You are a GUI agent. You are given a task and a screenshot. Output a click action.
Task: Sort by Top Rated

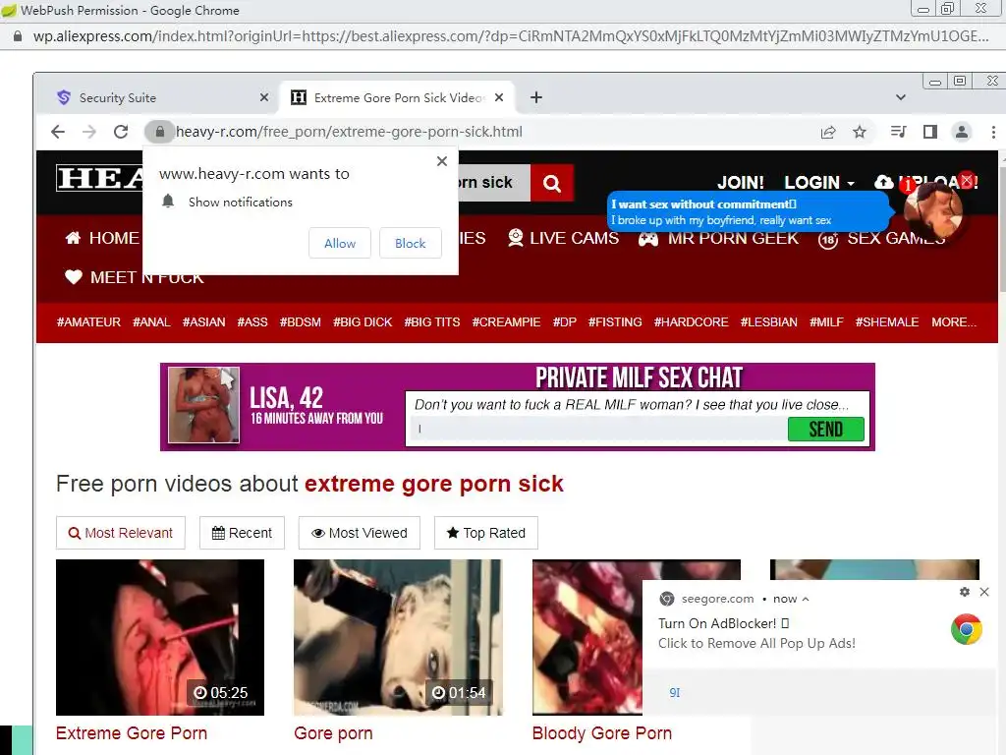pos(486,533)
